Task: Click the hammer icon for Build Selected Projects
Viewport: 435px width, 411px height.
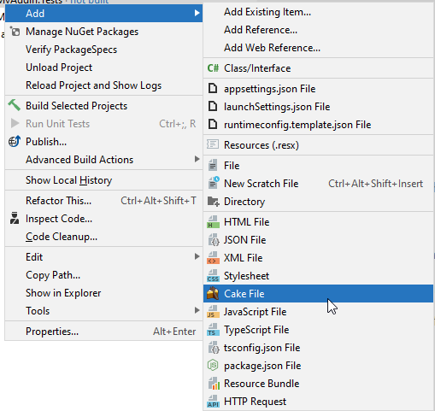Action: pos(15,105)
